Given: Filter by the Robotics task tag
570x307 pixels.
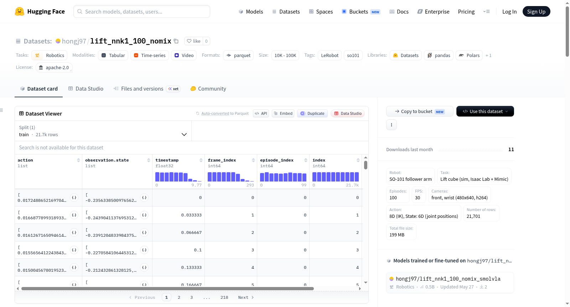Looking at the screenshot, I should (x=50, y=55).
